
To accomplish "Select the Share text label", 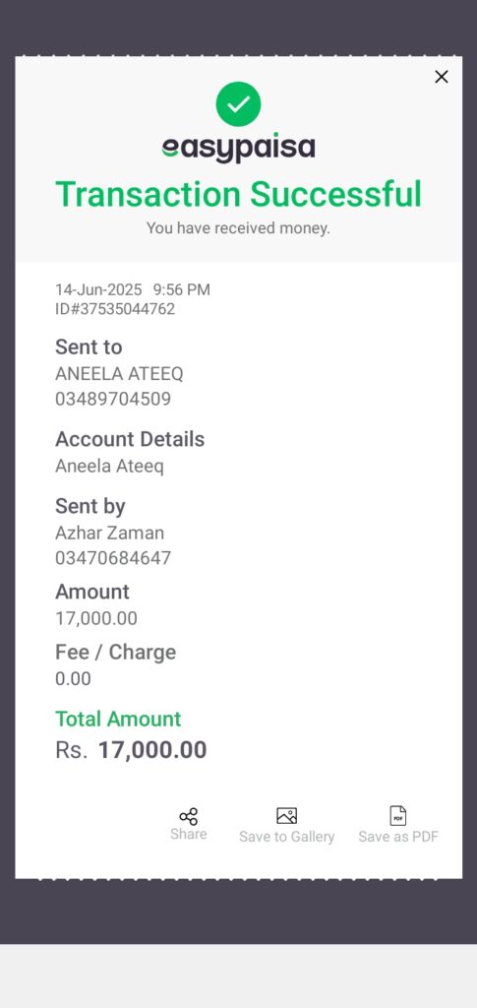I will click(x=189, y=834).
